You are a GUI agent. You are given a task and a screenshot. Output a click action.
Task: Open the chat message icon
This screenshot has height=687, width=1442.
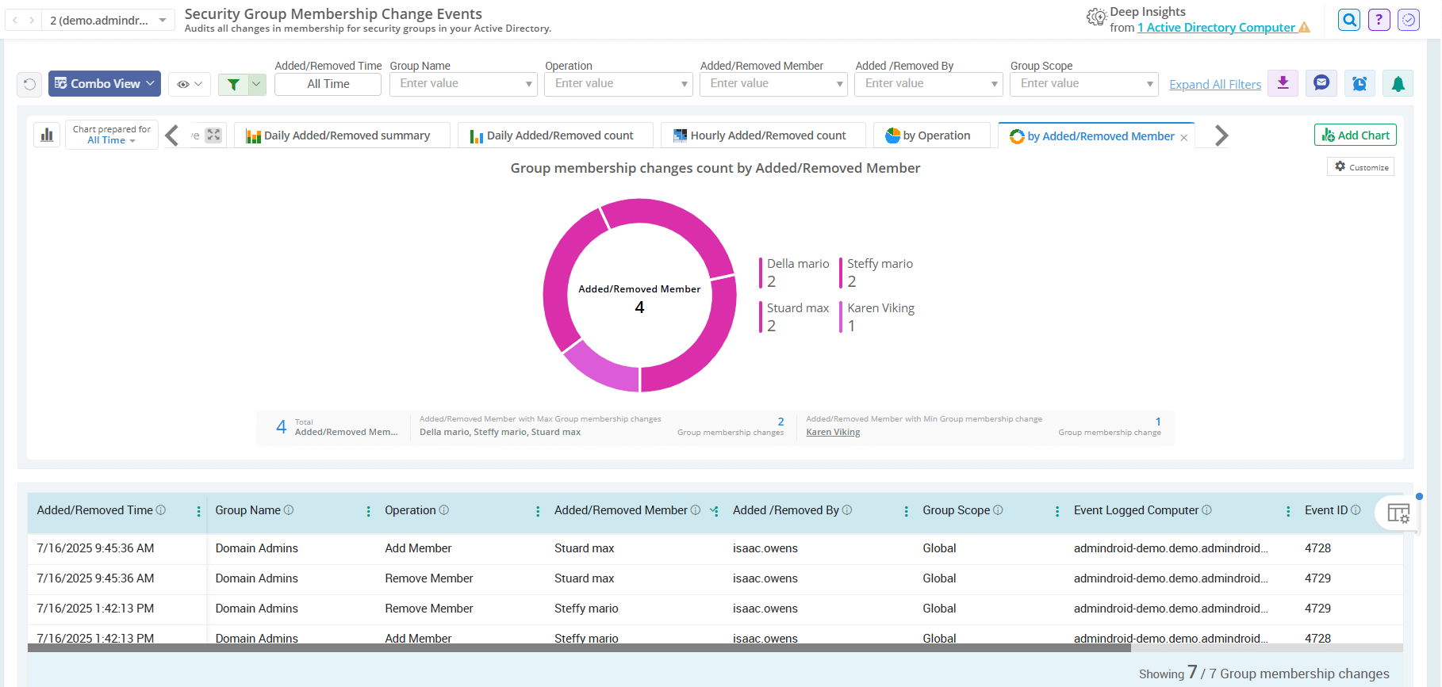coord(1321,83)
